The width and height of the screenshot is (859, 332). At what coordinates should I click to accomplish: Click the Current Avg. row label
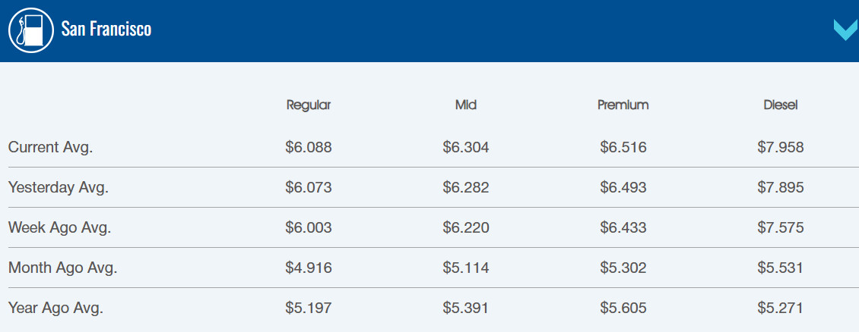coord(50,147)
